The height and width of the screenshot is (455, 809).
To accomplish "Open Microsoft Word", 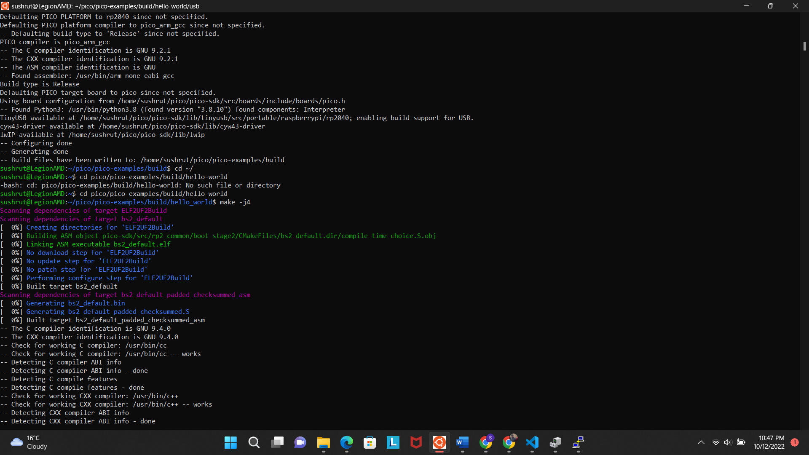I will [x=462, y=442].
